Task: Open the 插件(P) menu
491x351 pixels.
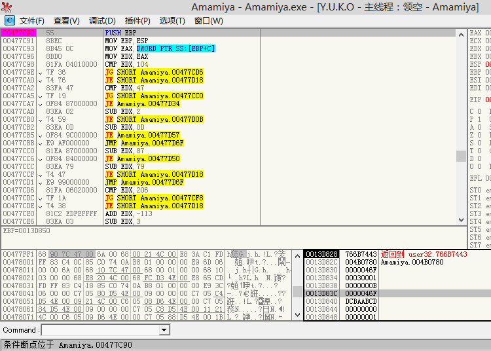Action: click(137, 21)
